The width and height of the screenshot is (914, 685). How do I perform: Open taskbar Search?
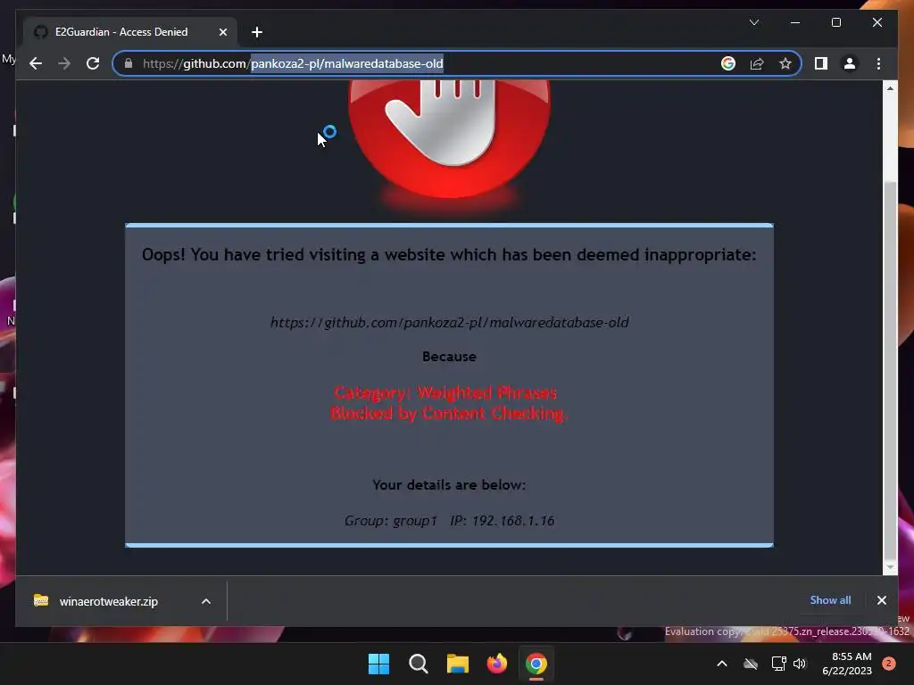(x=418, y=664)
